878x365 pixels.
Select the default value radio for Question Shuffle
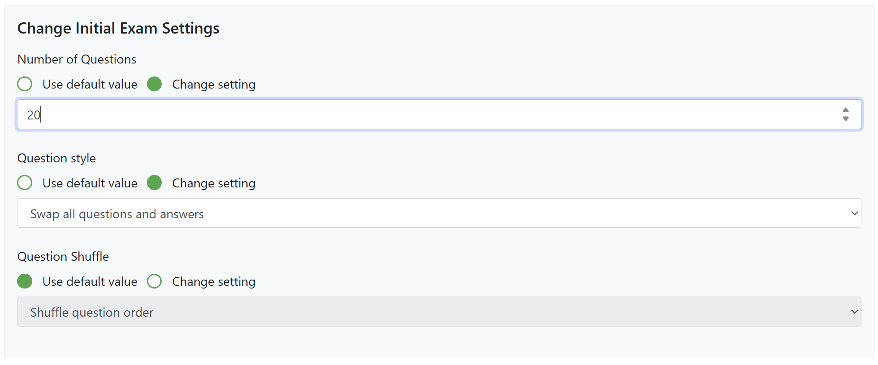[x=25, y=281]
